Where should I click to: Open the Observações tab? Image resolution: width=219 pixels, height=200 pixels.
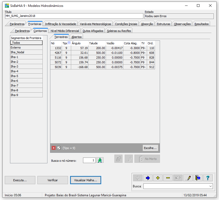click(182, 24)
